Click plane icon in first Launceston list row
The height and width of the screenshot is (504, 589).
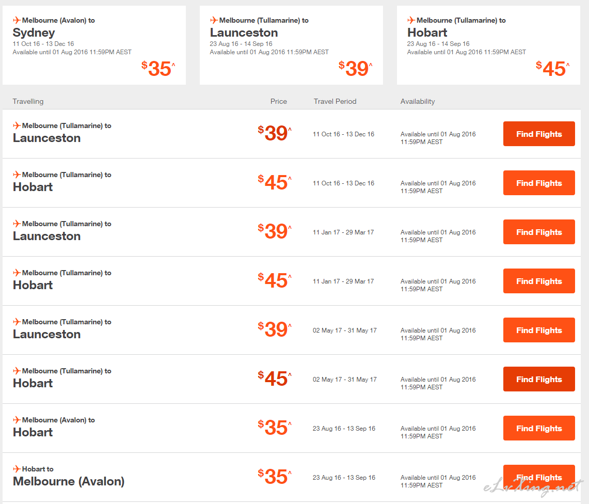tap(17, 125)
